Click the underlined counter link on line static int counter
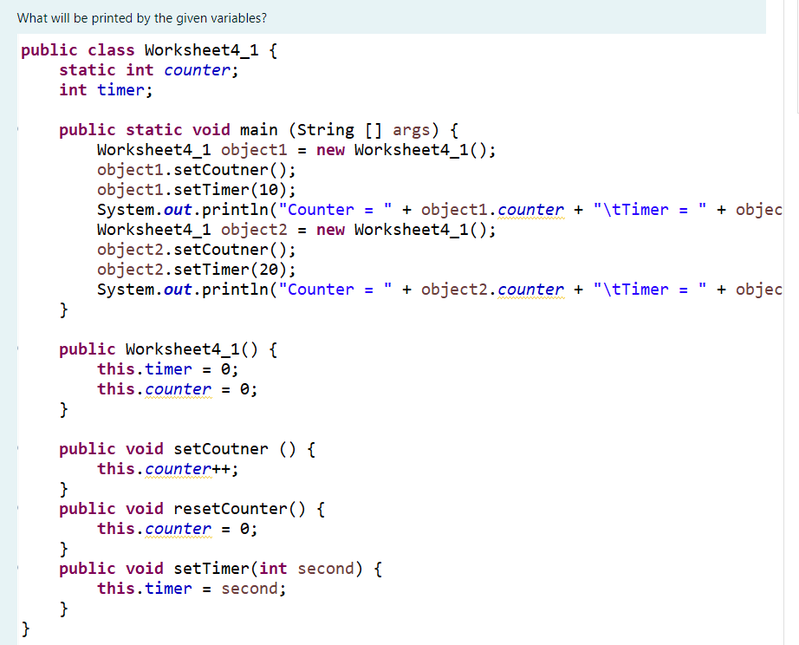Image resolution: width=799 pixels, height=645 pixels. (x=197, y=69)
